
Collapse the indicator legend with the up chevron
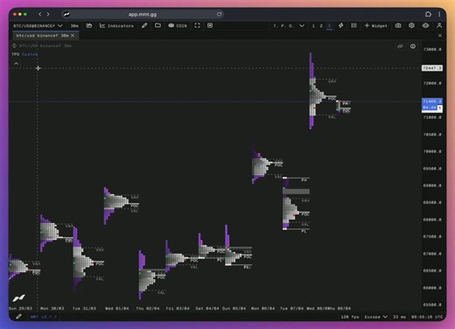click(x=17, y=63)
